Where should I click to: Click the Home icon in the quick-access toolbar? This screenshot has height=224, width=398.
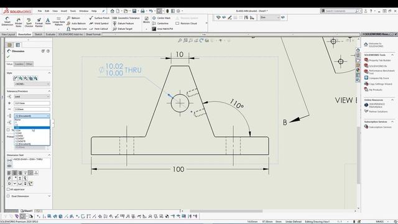click(x=112, y=11)
